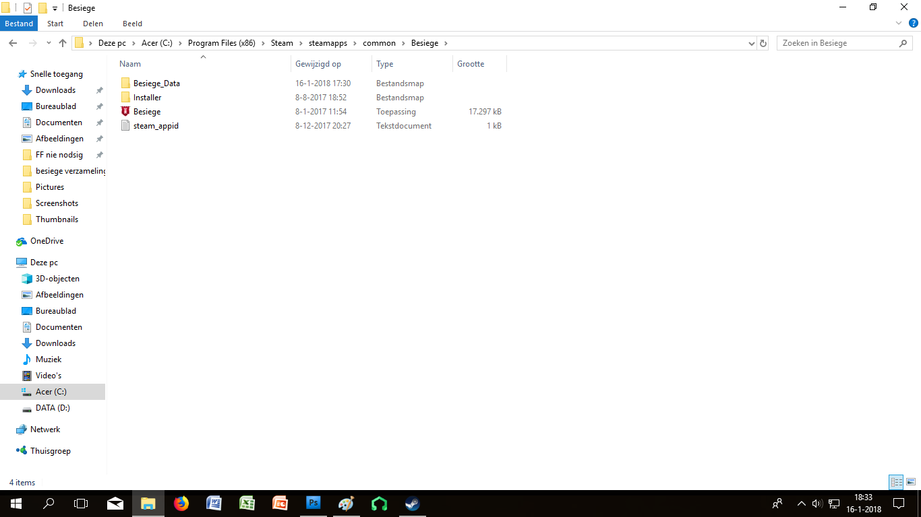Open Snelle toegang in the sidebar
Image resolution: width=921 pixels, height=517 pixels.
coord(57,74)
